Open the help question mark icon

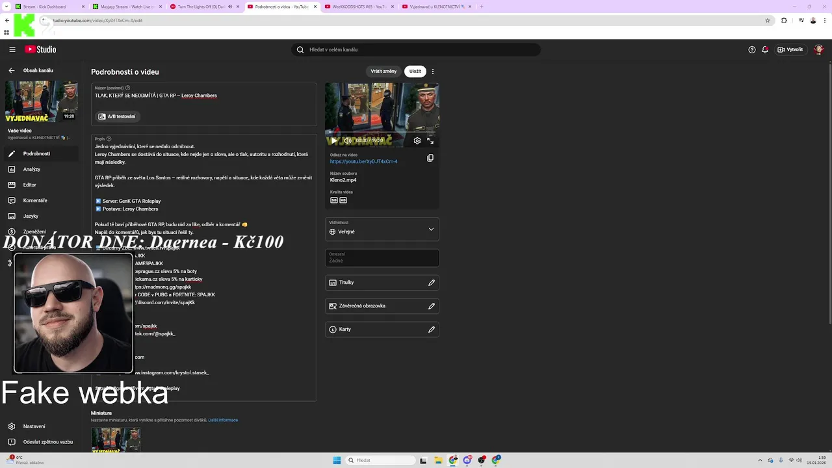(x=752, y=49)
